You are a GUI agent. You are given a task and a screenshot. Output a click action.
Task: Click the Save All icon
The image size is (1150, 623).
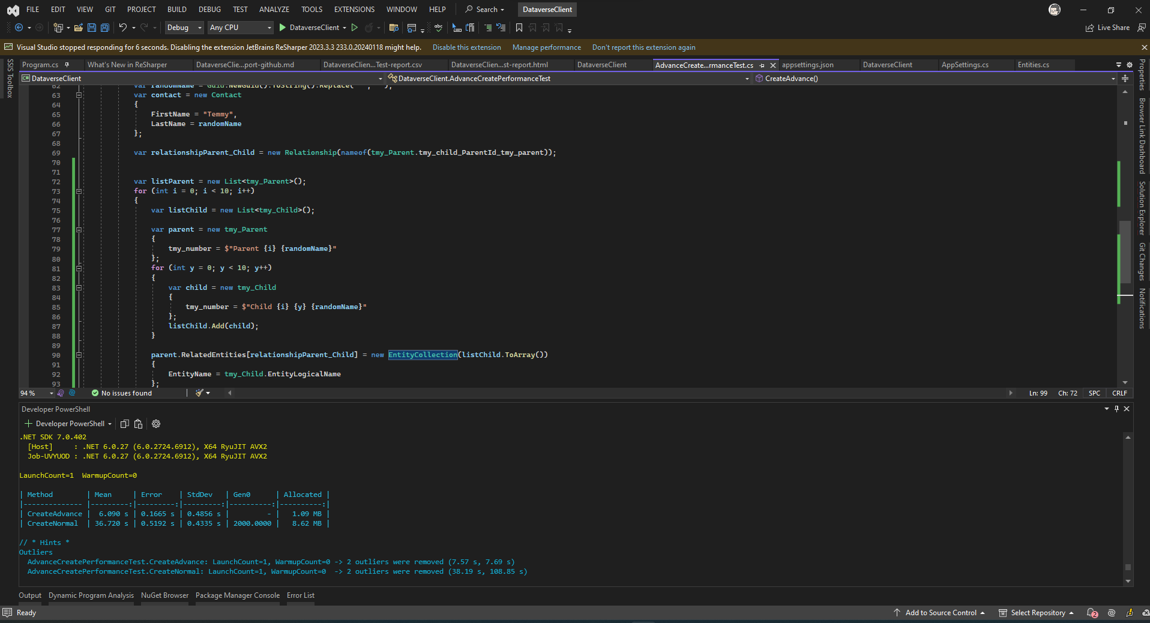click(105, 28)
